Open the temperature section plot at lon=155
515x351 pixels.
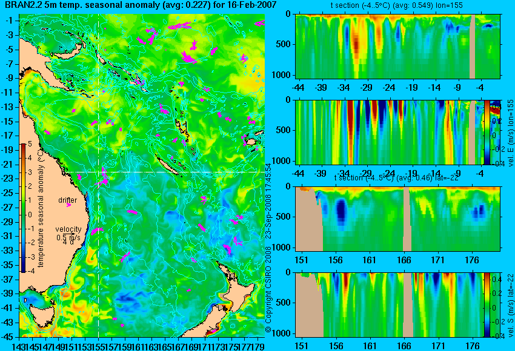click(397, 47)
